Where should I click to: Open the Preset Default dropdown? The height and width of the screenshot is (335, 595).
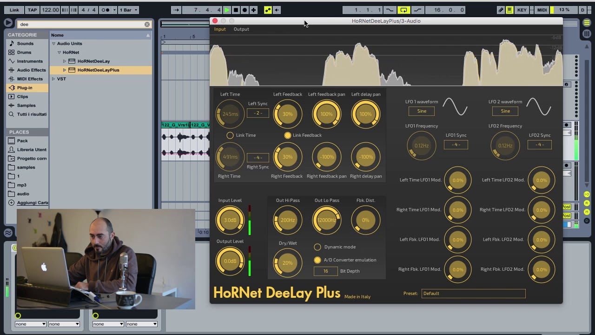(x=473, y=294)
